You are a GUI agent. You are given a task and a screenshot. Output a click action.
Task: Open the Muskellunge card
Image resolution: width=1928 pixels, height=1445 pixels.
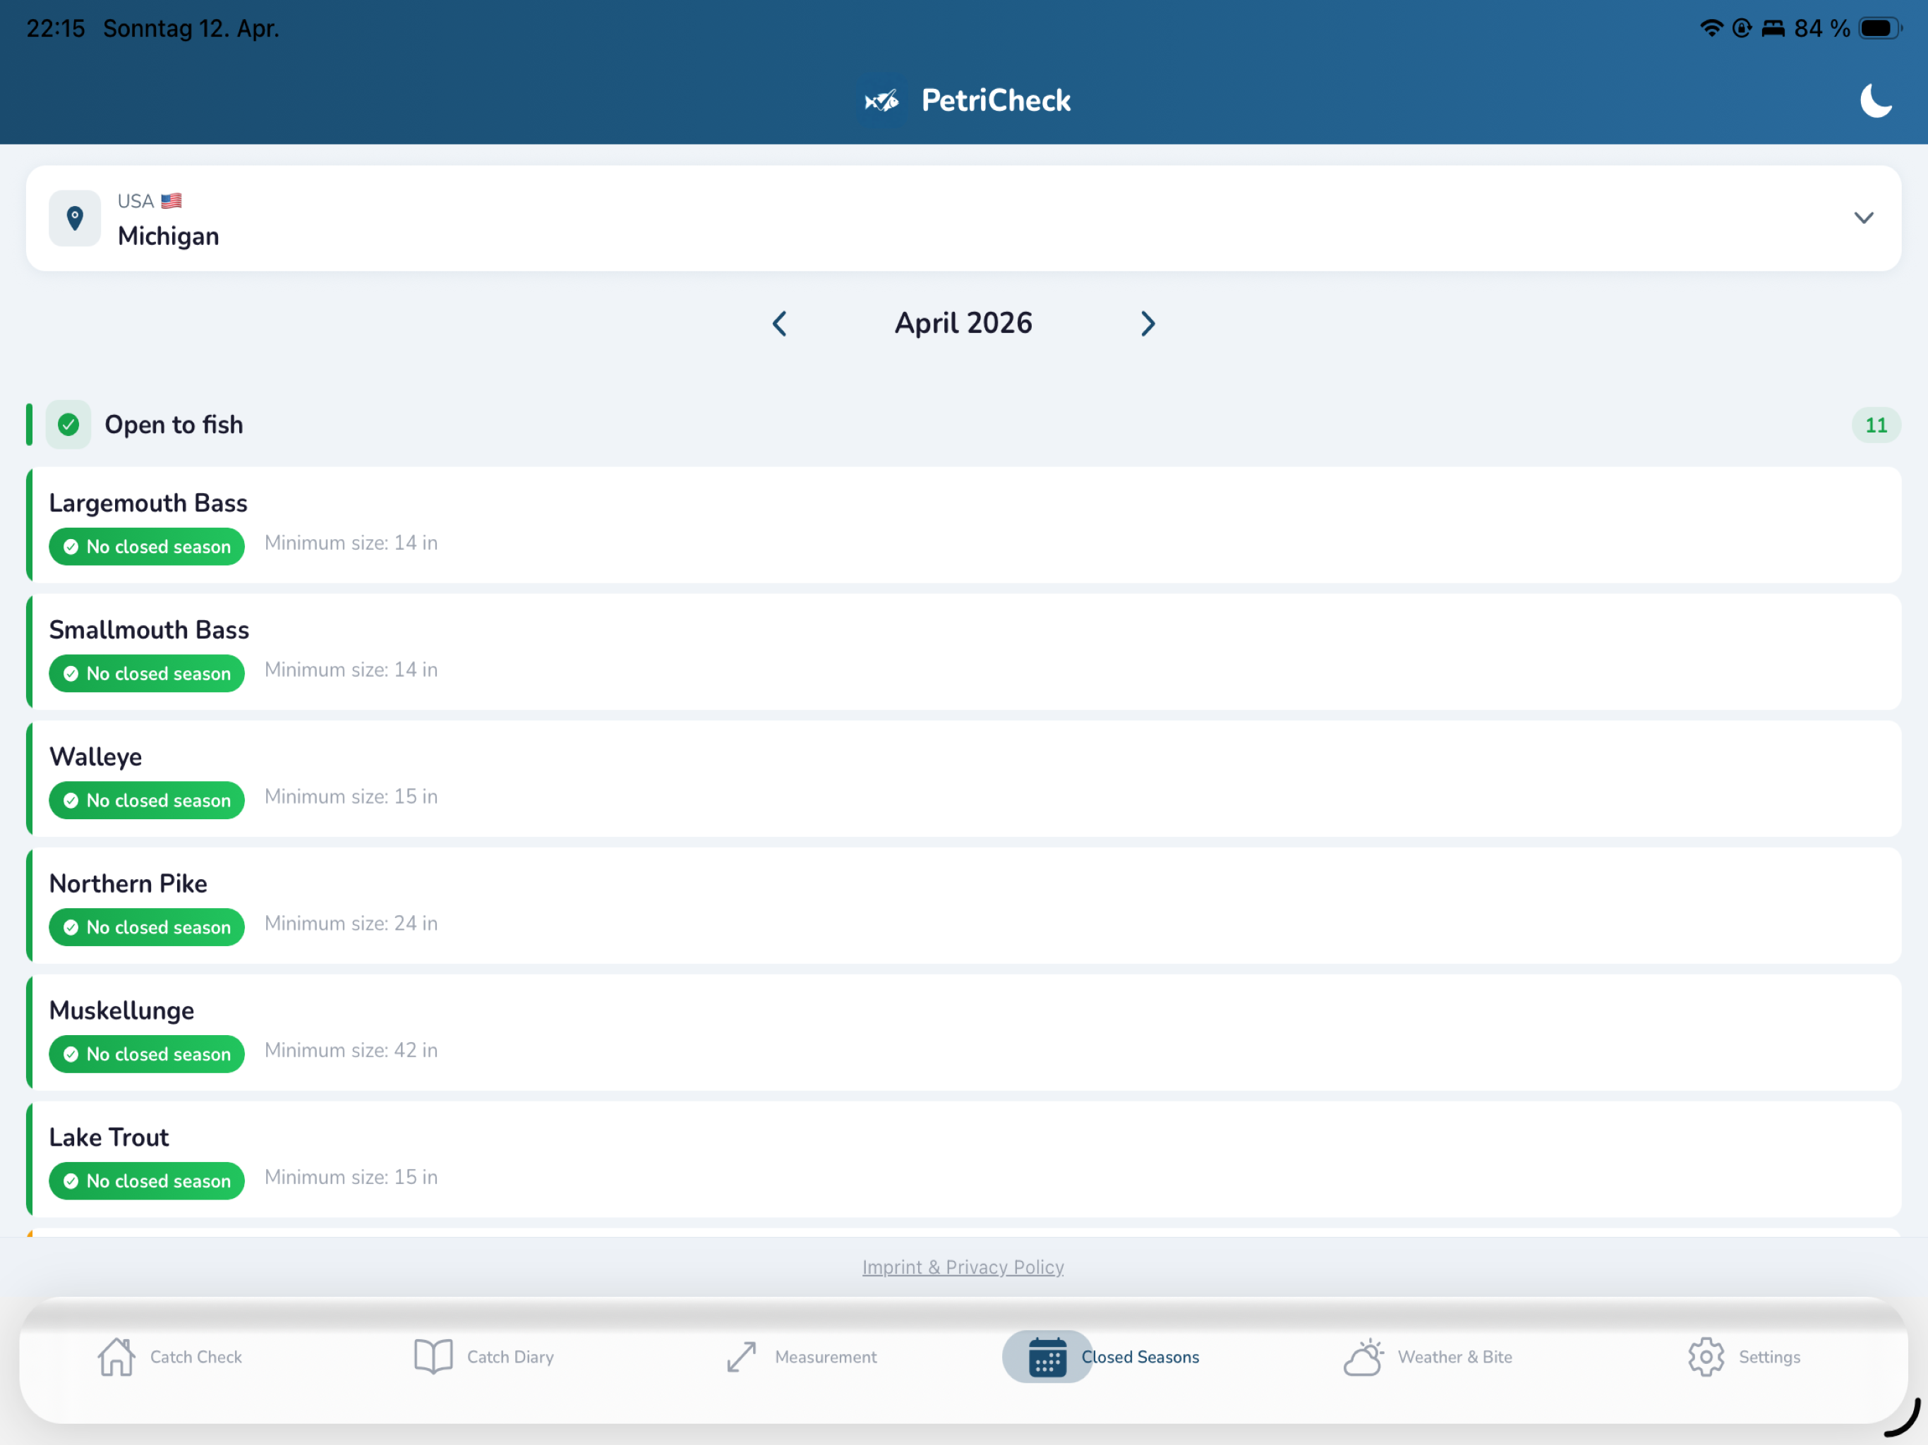coord(963,1032)
